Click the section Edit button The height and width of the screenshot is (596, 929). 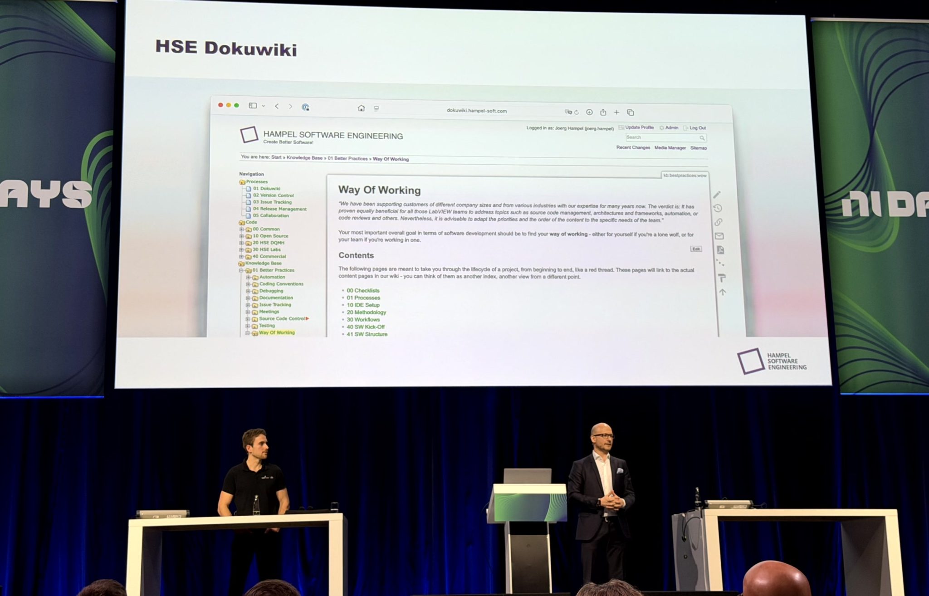point(696,249)
